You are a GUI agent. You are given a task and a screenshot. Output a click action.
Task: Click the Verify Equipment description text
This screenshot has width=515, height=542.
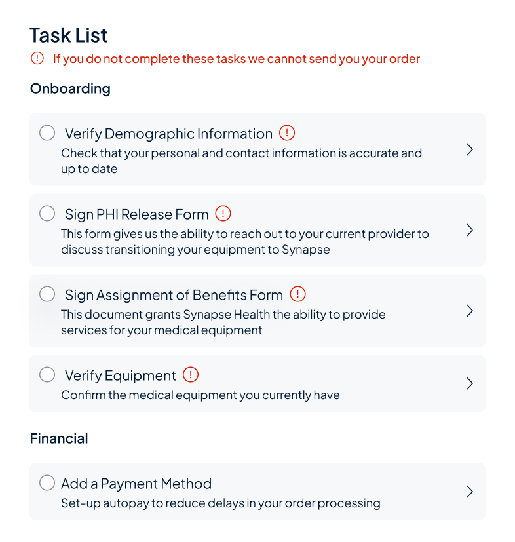pos(200,395)
